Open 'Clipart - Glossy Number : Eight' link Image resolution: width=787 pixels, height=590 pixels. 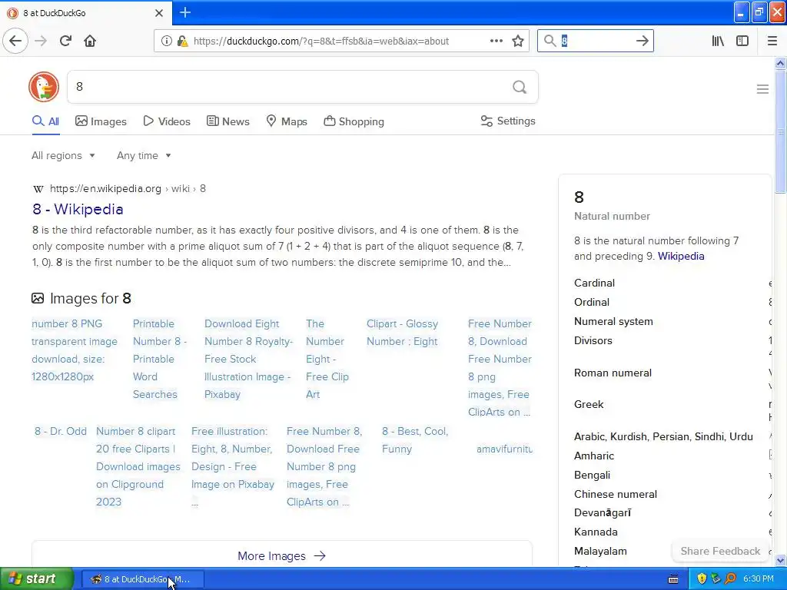coord(402,333)
